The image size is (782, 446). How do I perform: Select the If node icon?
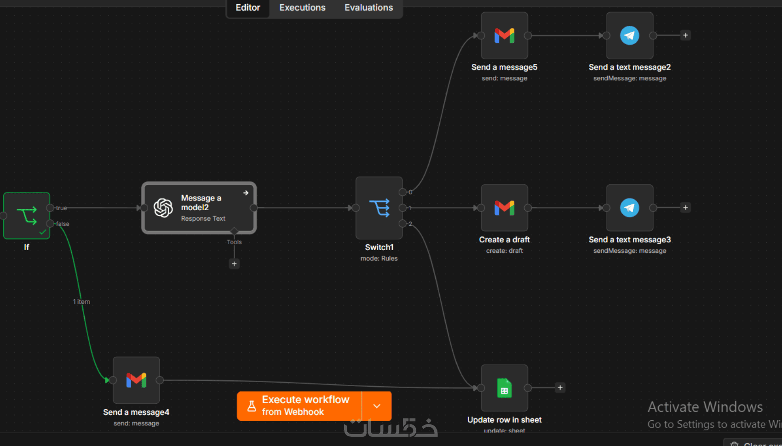click(27, 216)
